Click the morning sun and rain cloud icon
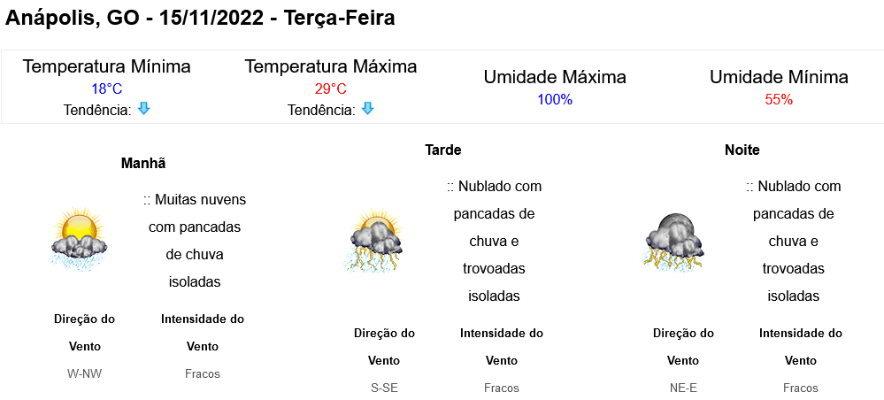 click(79, 240)
